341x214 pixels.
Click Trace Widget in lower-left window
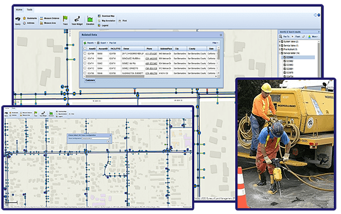click(x=43, y=113)
